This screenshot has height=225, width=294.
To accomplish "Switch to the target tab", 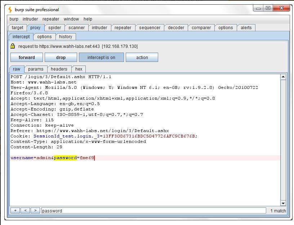I will tap(17, 28).
